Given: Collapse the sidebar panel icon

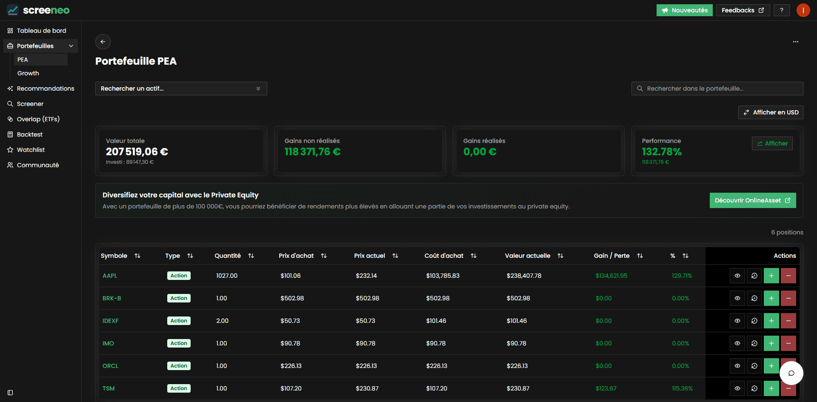Looking at the screenshot, I should tap(10, 393).
